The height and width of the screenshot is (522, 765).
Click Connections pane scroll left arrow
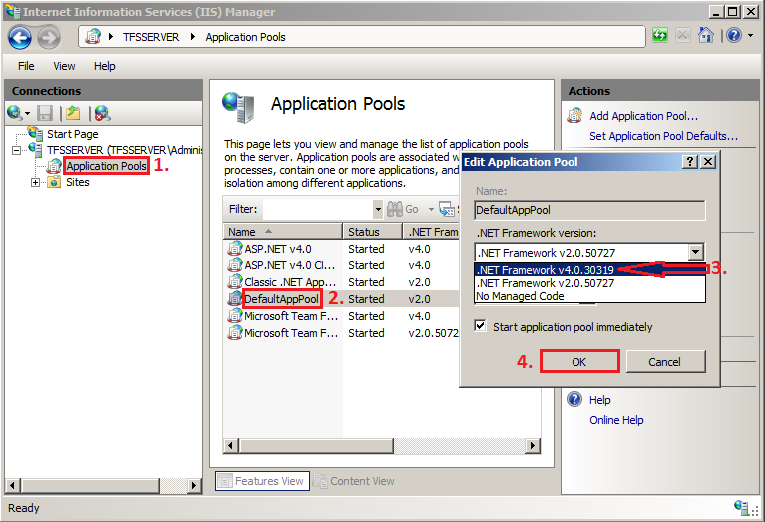tap(13, 485)
